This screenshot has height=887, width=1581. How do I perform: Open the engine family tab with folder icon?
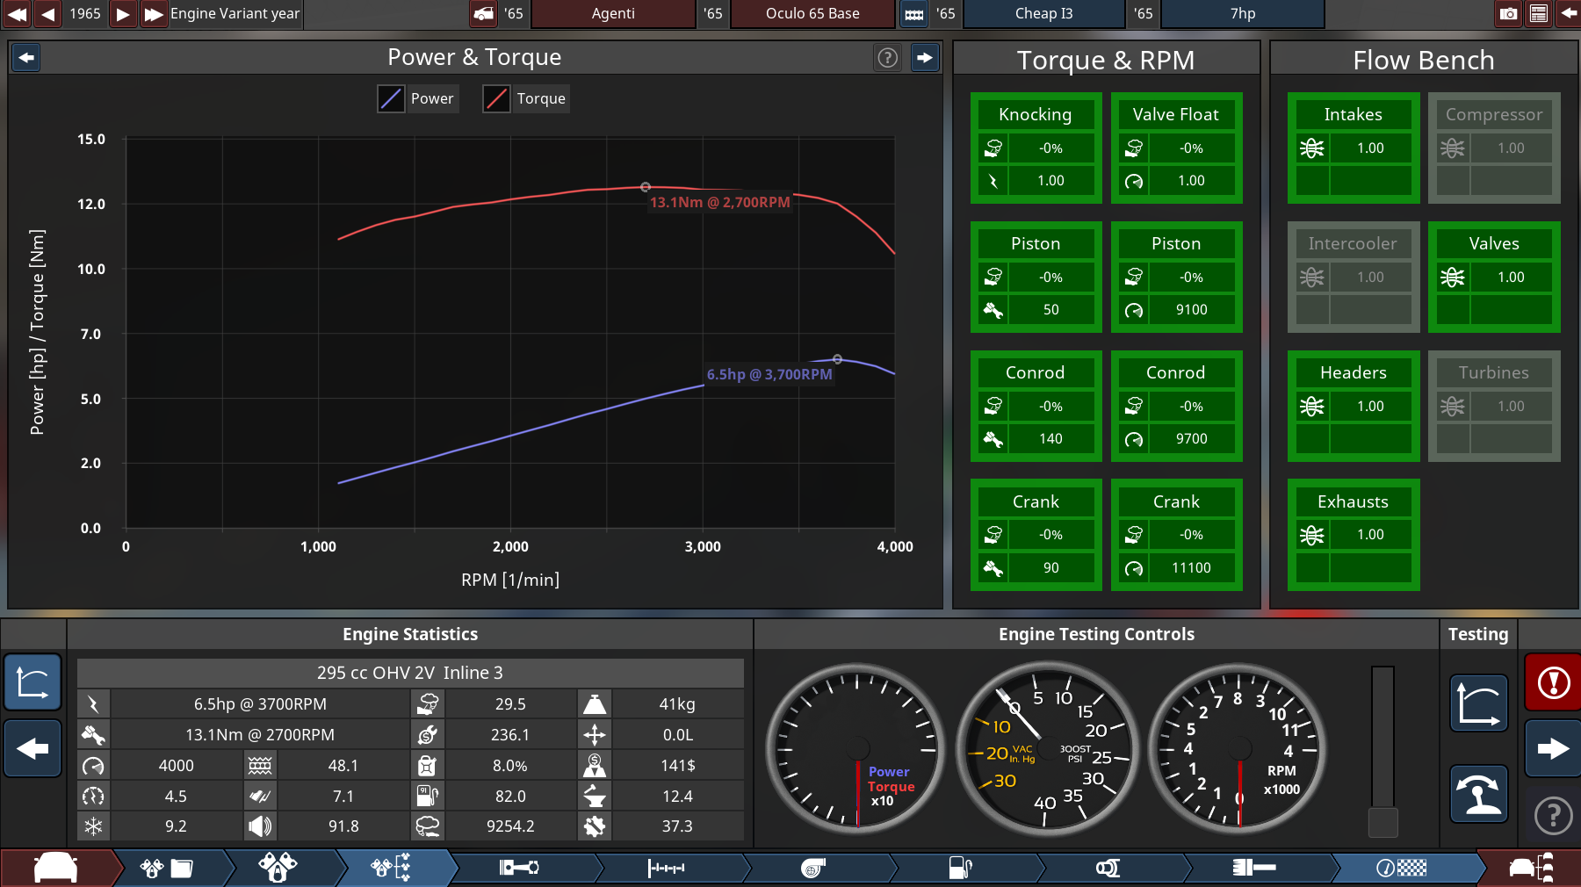pos(167,868)
